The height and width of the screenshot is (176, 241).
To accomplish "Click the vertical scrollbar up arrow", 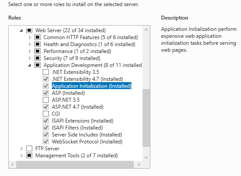I will 146,30.
